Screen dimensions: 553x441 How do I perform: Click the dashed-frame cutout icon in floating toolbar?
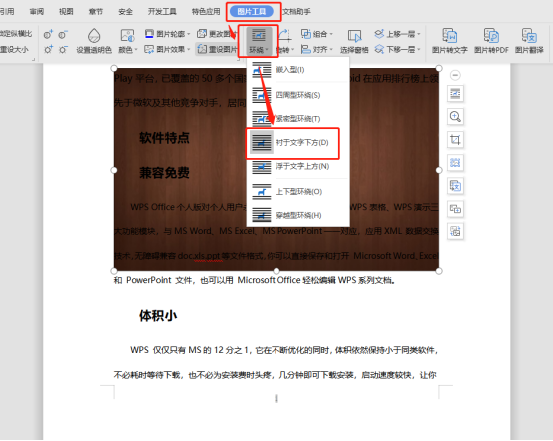455,163
